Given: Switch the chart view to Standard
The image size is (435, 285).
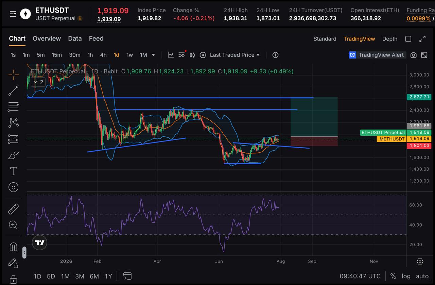Looking at the screenshot, I should coord(325,39).
